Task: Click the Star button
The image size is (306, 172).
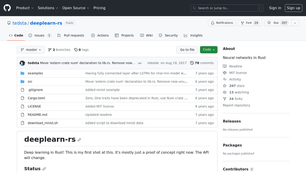Action: tap(274, 23)
